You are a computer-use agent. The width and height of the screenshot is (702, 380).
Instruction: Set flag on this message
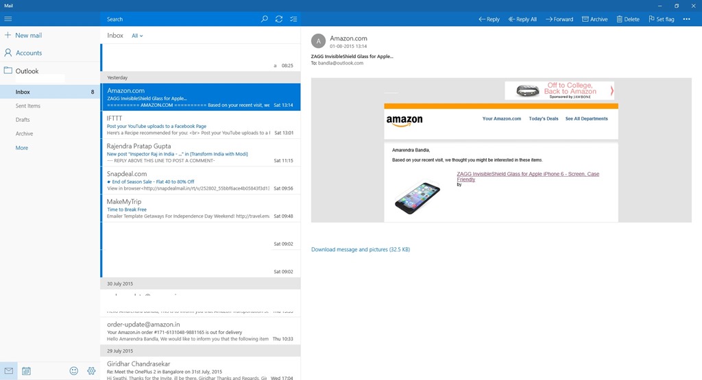662,19
